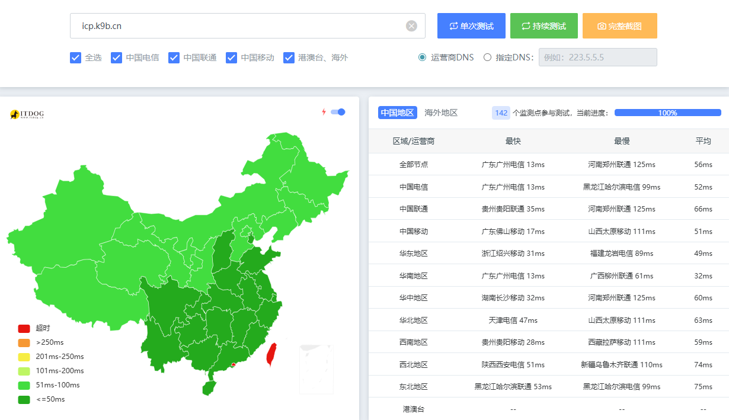Click the 区域/运营商 column header

pos(414,141)
